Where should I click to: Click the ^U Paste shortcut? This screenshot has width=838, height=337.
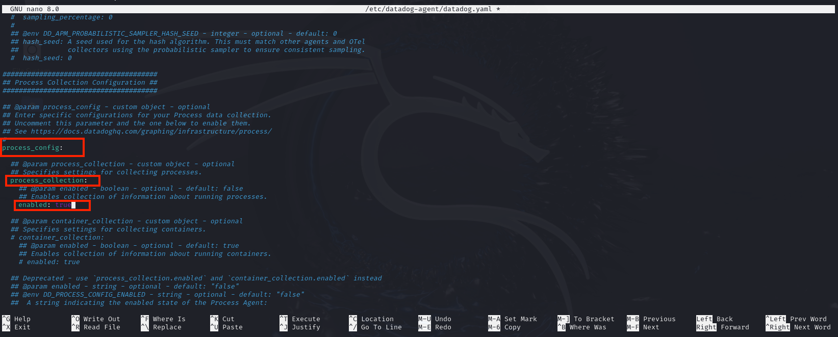226,327
